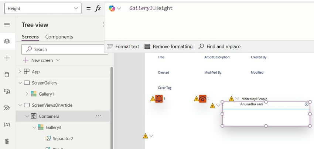Click the warning icon beside the eye icon
314x149 pixels.
pyautogui.click(x=197, y=99)
